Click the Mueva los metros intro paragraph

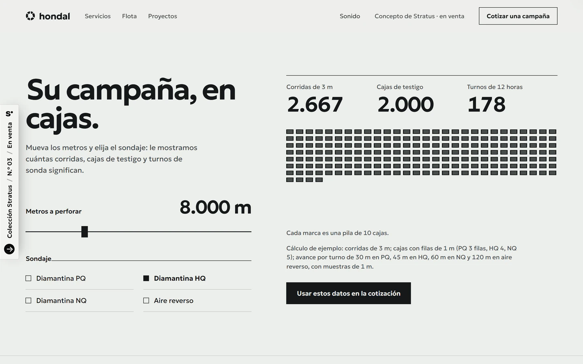tap(111, 159)
